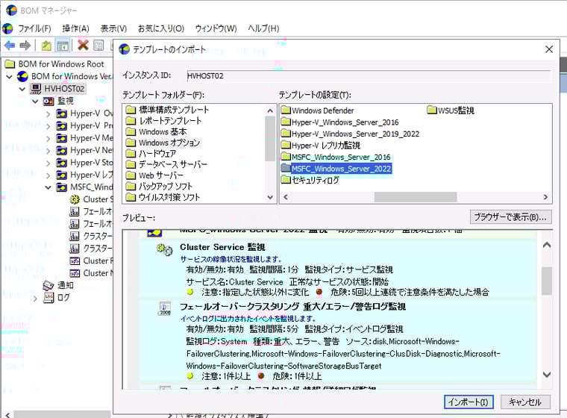This screenshot has height=418, width=567.
Task: Select the ハードウェア folder
Action: pyautogui.click(x=151, y=154)
